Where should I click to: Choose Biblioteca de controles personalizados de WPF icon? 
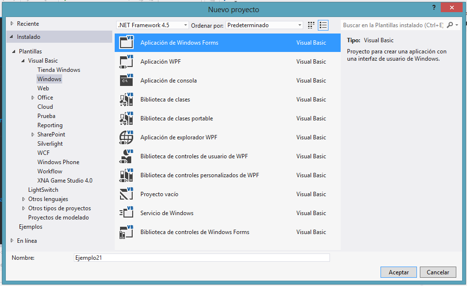coord(126,175)
